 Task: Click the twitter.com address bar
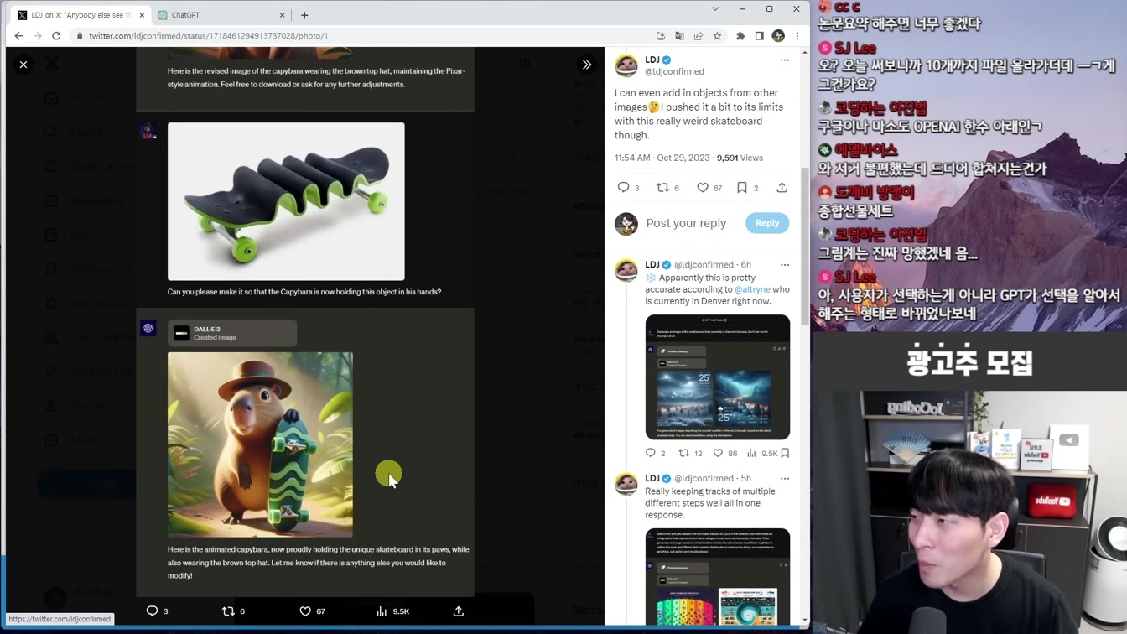click(361, 36)
